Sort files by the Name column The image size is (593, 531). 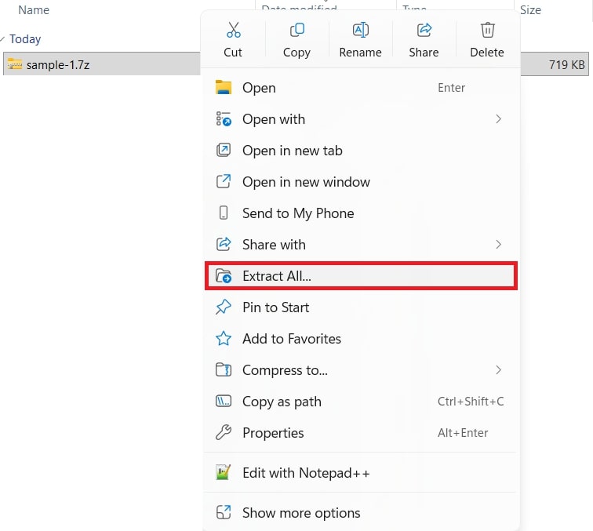pos(34,10)
